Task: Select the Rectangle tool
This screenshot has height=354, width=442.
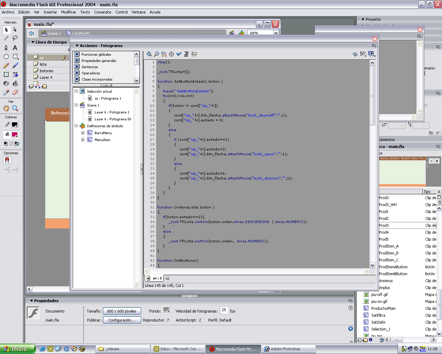Action: (15, 56)
